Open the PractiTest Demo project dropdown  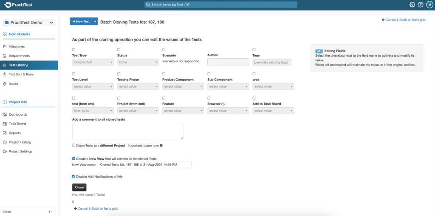coord(29,23)
